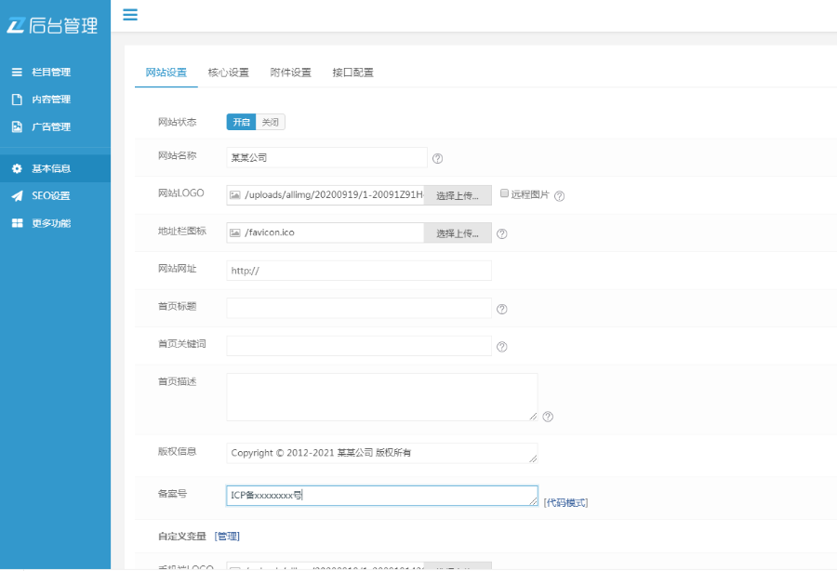
Task: Click the help icon next to 首页描述 textarea
Action: 548,417
